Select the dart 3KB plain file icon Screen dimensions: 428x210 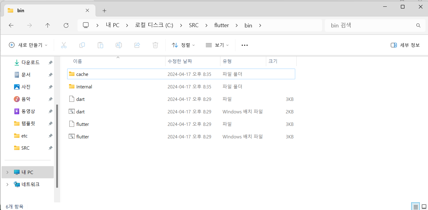[x=72, y=99]
